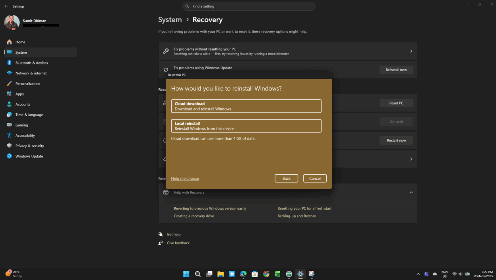496x280 pixels.
Task: Launch Microsoft Edge from the taskbar
Action: (x=243, y=274)
